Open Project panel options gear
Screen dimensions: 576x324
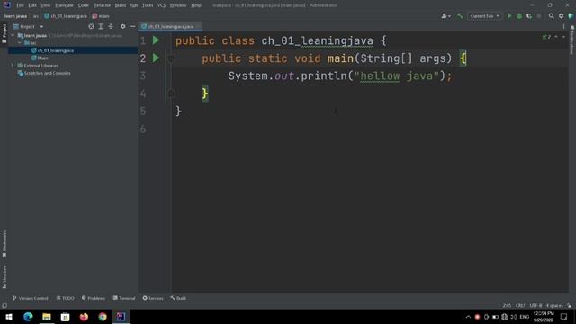(x=123, y=26)
